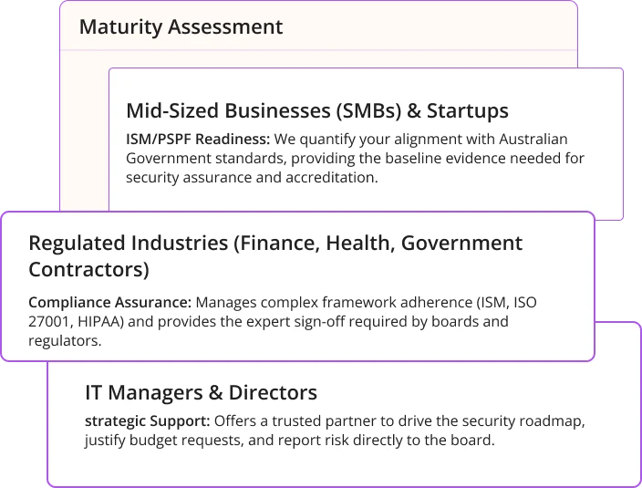Image resolution: width=642 pixels, height=488 pixels.
Task: Click the Maturity Assessment header title
Action: pos(181,27)
